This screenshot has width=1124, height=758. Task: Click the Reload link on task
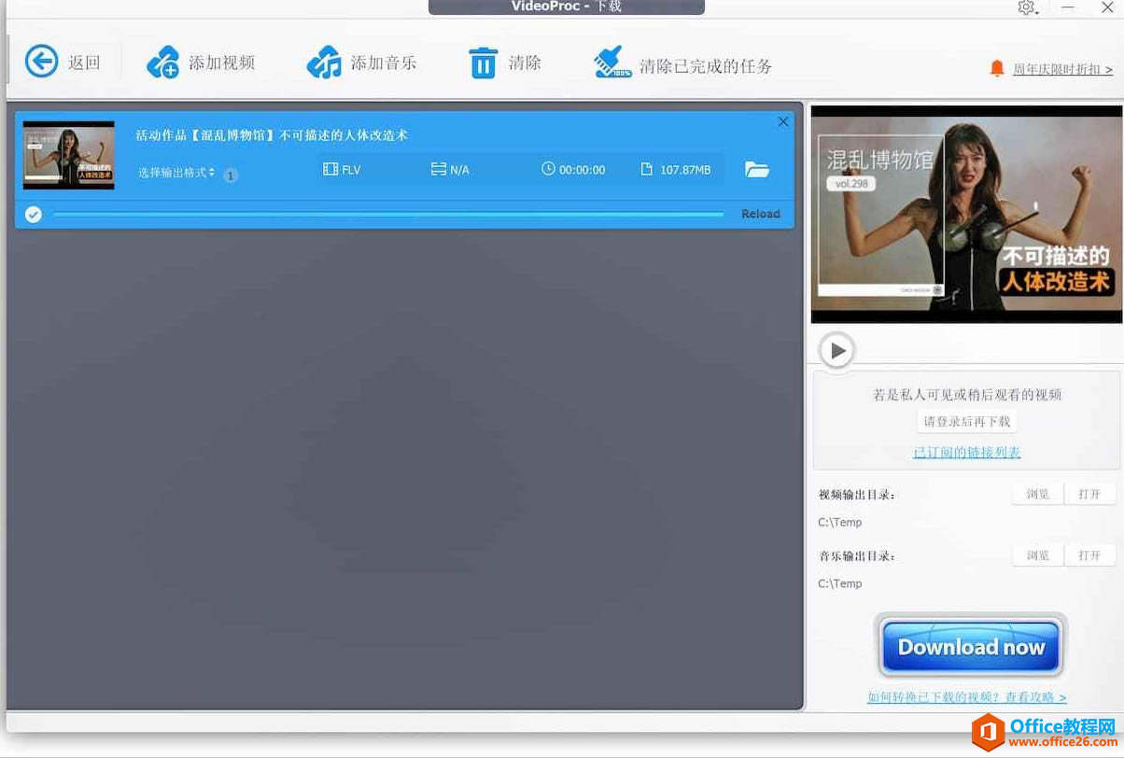pos(761,214)
